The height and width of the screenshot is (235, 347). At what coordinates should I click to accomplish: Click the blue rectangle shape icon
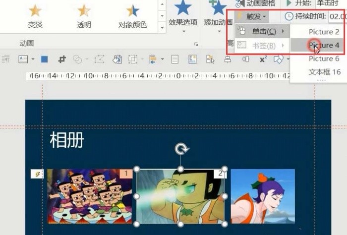click(x=45, y=59)
